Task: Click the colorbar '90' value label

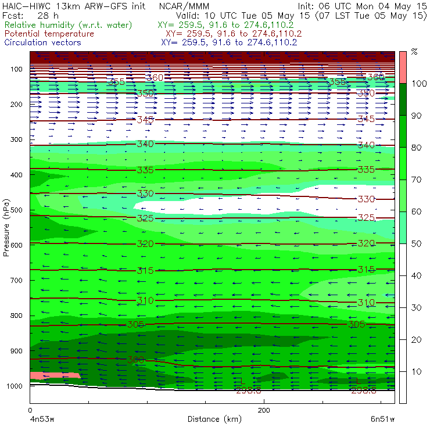Action: 416,116
